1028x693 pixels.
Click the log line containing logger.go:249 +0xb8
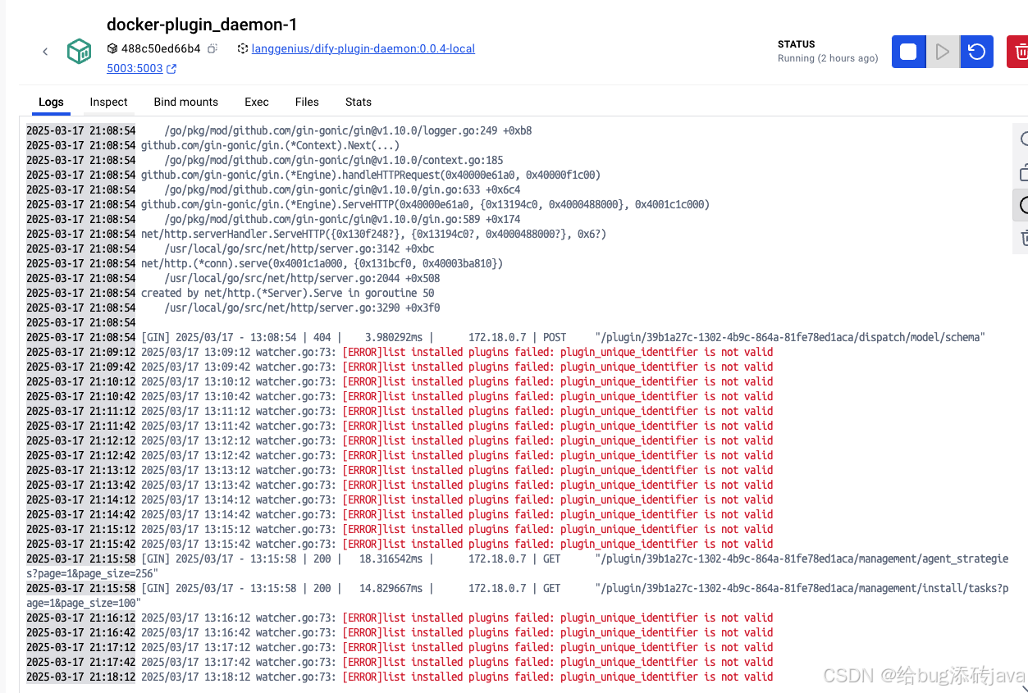(279, 130)
